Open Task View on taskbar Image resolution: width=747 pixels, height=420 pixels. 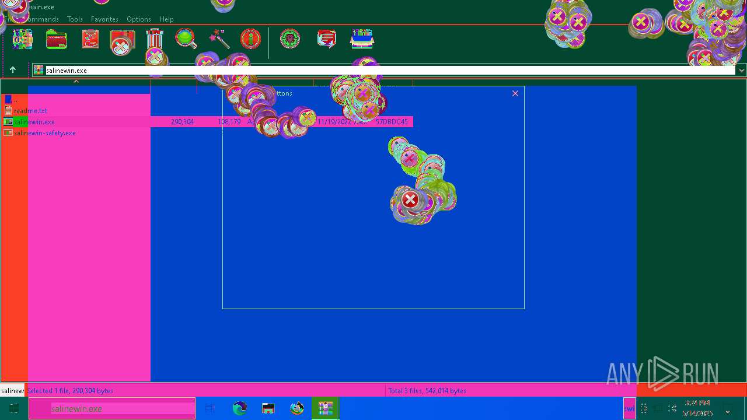210,408
